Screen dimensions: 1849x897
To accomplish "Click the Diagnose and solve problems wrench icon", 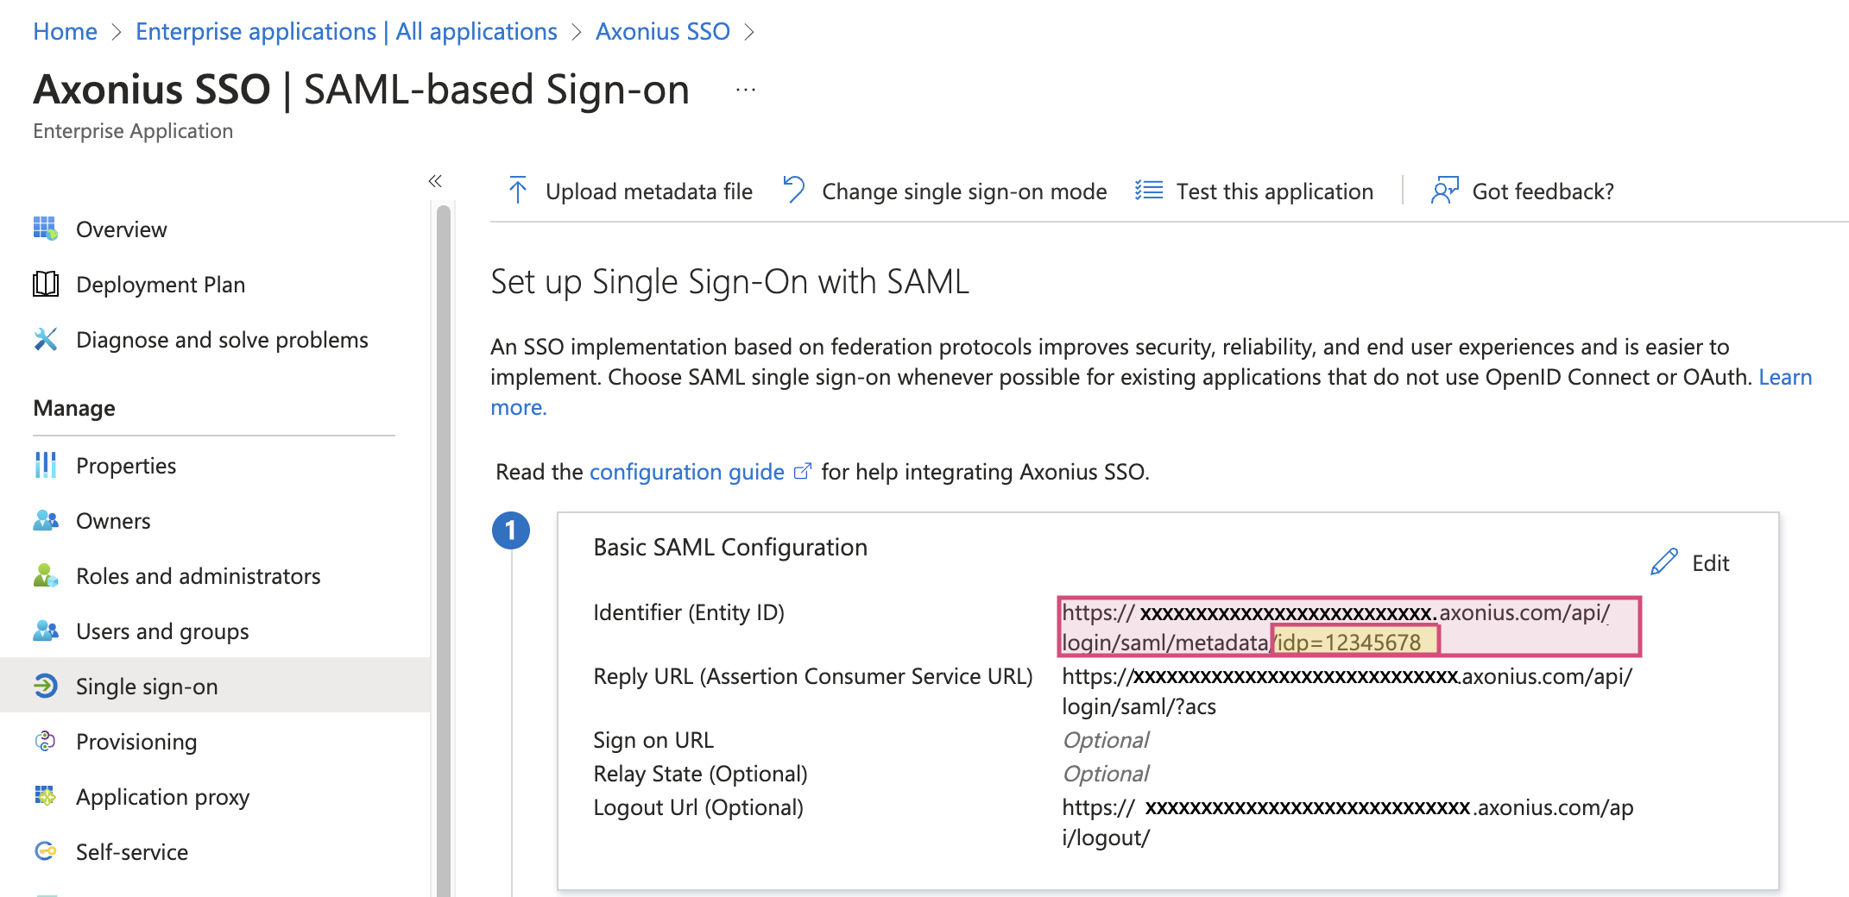I will [45, 339].
